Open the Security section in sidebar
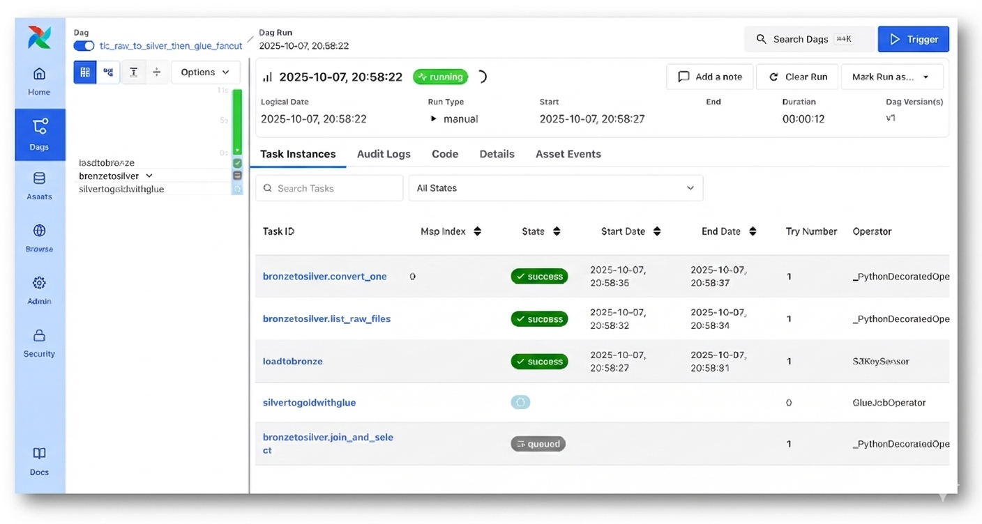The width and height of the screenshot is (982, 524). (x=39, y=344)
